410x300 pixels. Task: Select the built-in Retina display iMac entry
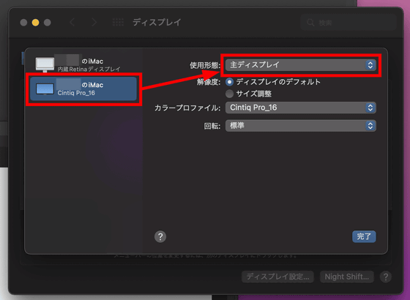pos(83,64)
